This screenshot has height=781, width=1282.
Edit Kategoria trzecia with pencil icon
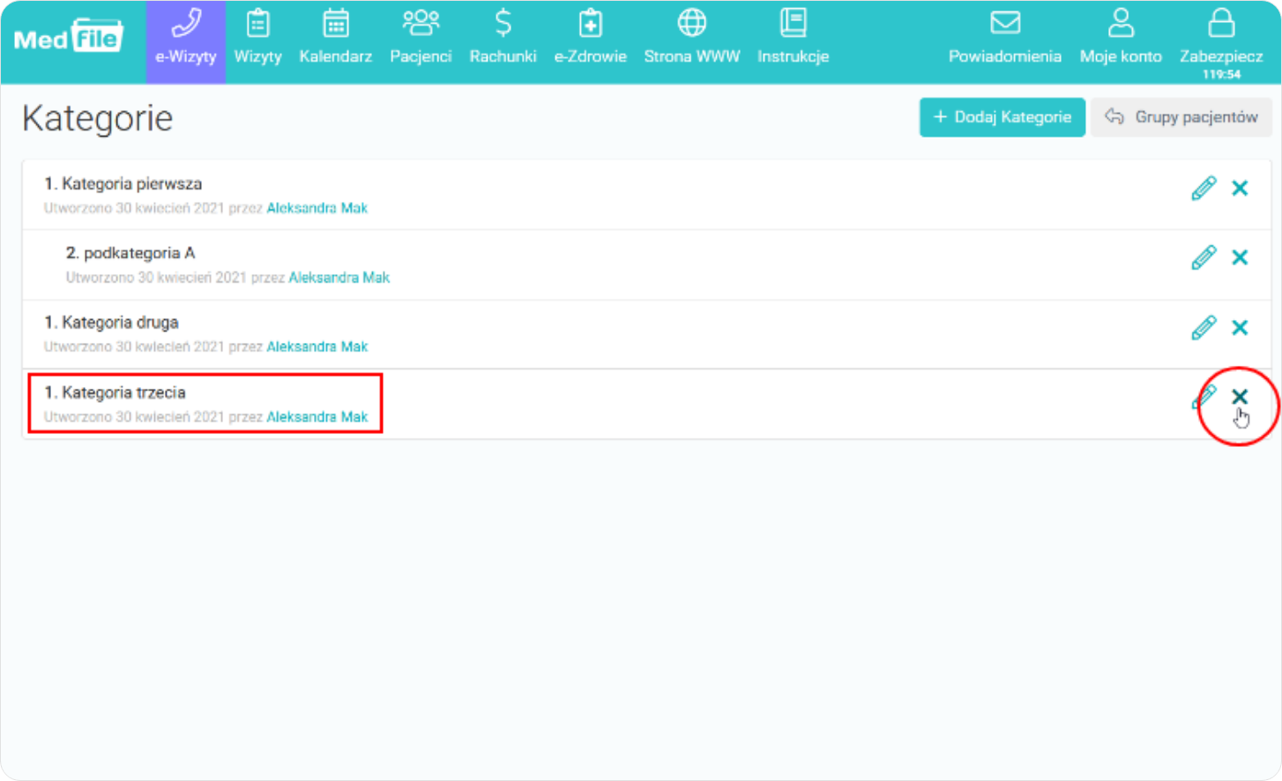point(1204,397)
